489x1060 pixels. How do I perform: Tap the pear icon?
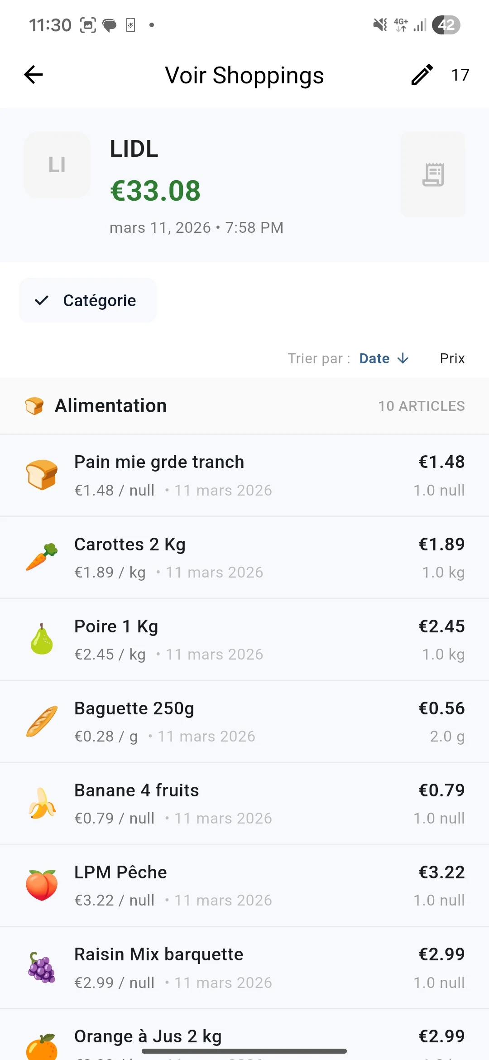[42, 640]
